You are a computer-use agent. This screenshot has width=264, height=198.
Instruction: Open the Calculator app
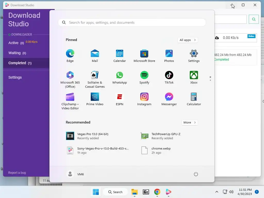[x=194, y=99]
